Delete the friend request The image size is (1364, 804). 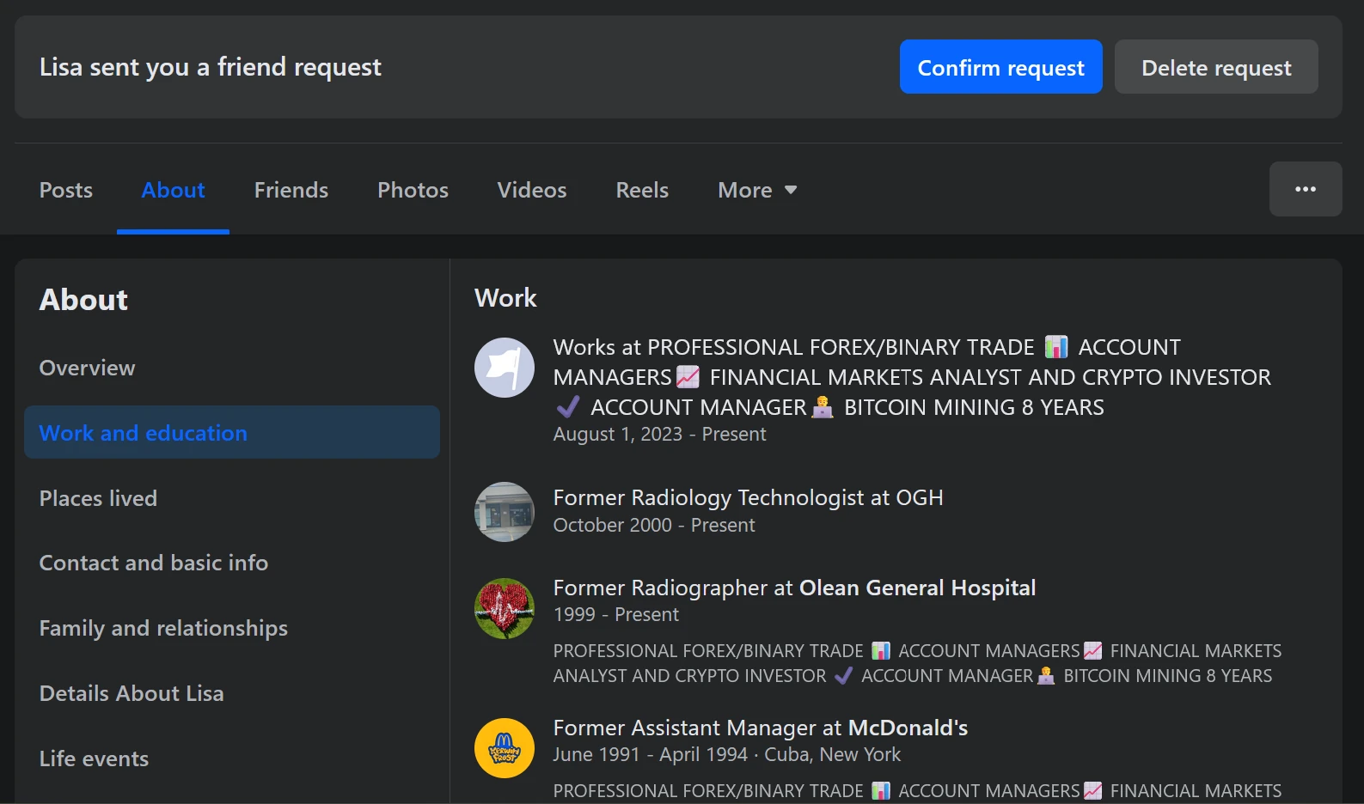point(1216,67)
